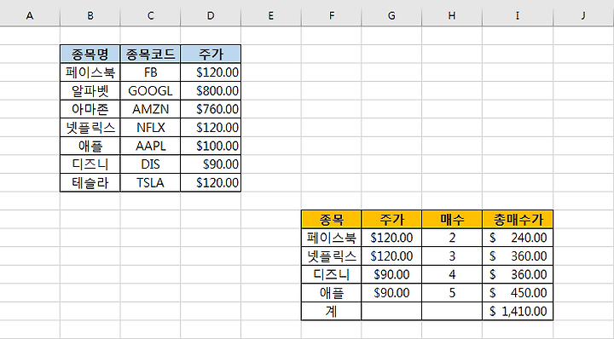Click the $120.00 cell beside NFLX
This screenshot has height=339, width=614.
pyautogui.click(x=211, y=128)
